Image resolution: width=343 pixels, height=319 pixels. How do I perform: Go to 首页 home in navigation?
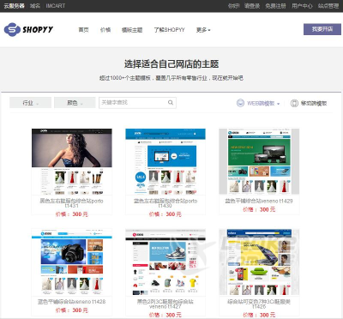[x=83, y=30]
